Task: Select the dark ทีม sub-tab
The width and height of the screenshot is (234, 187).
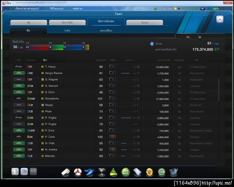Action: click(28, 30)
